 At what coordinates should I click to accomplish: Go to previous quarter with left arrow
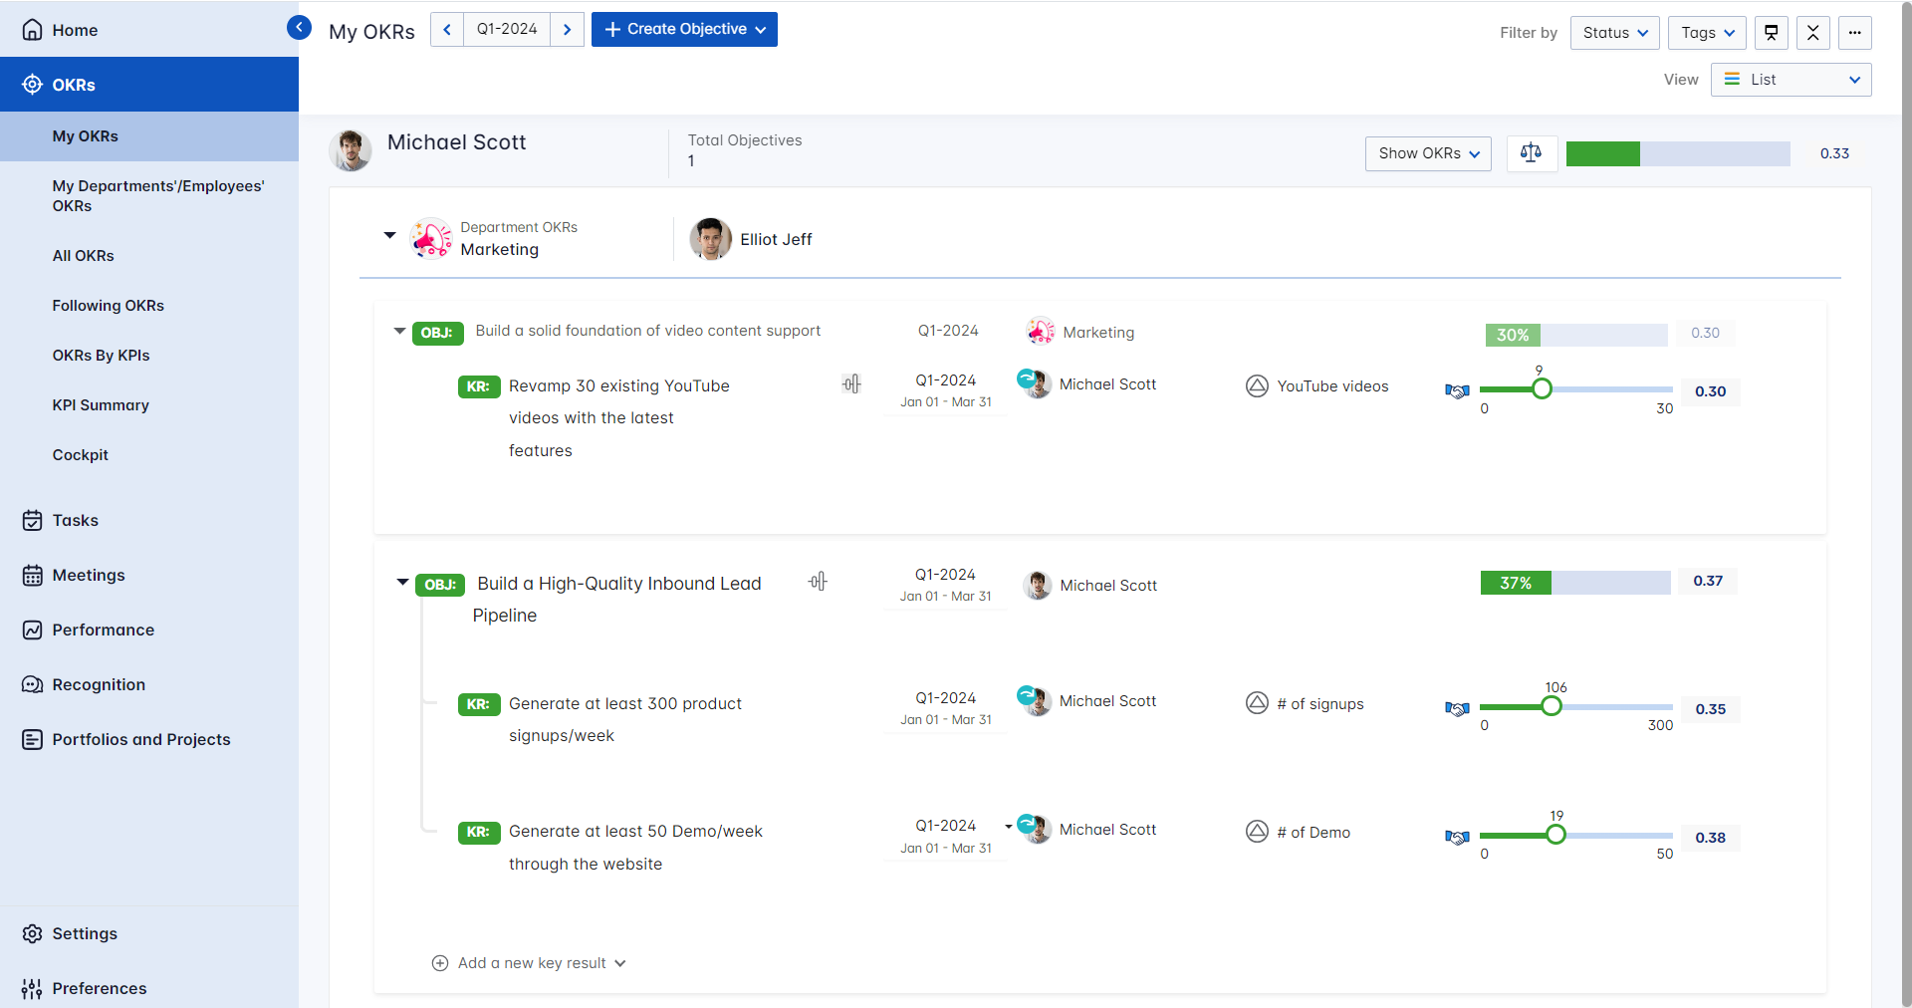pos(447,29)
